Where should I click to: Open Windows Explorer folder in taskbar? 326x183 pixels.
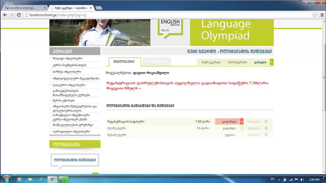(x=30, y=179)
